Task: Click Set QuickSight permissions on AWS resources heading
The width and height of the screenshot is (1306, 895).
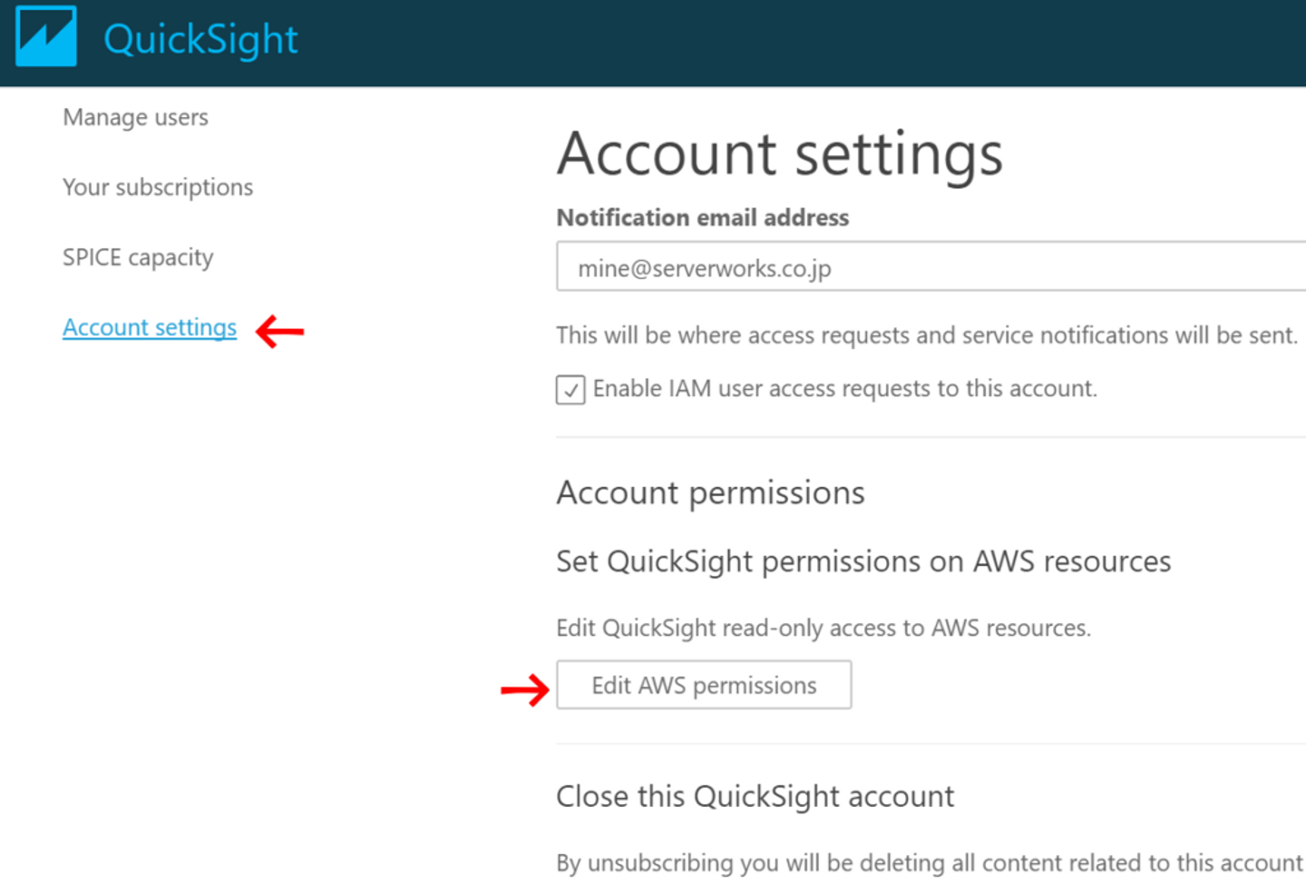Action: tap(863, 561)
